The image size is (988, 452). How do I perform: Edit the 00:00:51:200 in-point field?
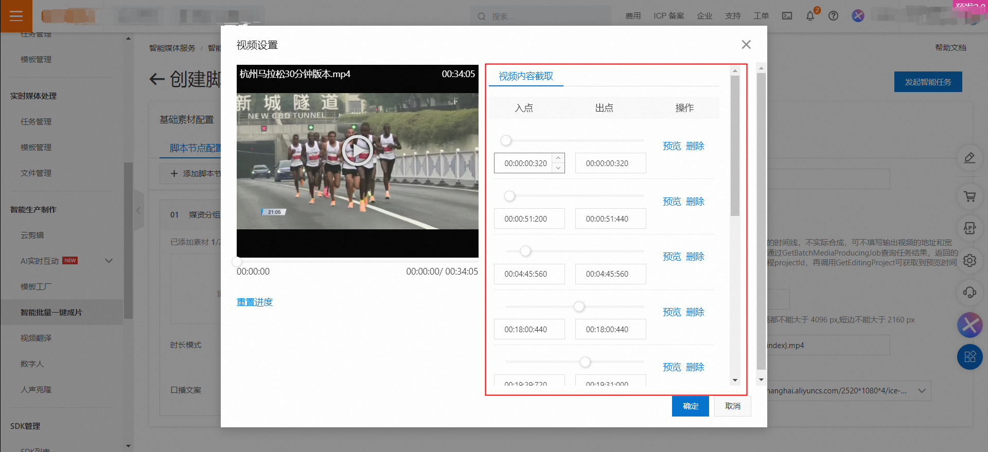click(x=530, y=219)
